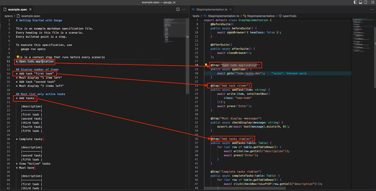The width and height of the screenshot is (376, 191).
Task: Click the tests folder breadcrumb
Action: [196, 16]
